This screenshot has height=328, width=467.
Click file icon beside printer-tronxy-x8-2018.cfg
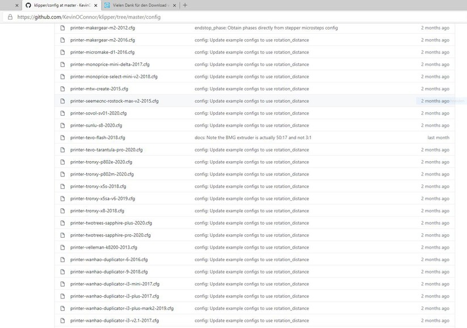click(63, 211)
